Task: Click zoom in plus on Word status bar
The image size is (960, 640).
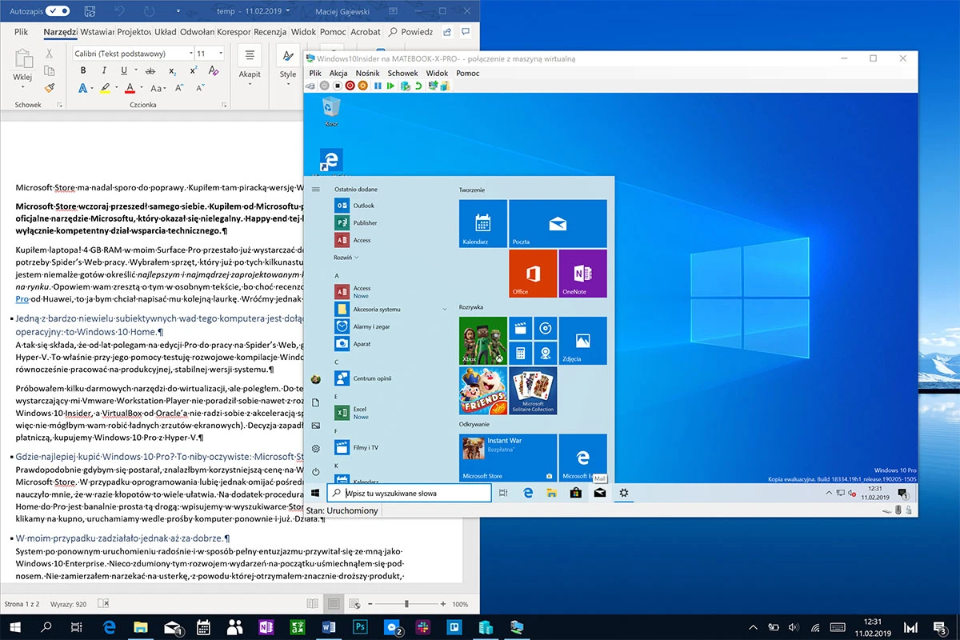Action: coord(442,604)
